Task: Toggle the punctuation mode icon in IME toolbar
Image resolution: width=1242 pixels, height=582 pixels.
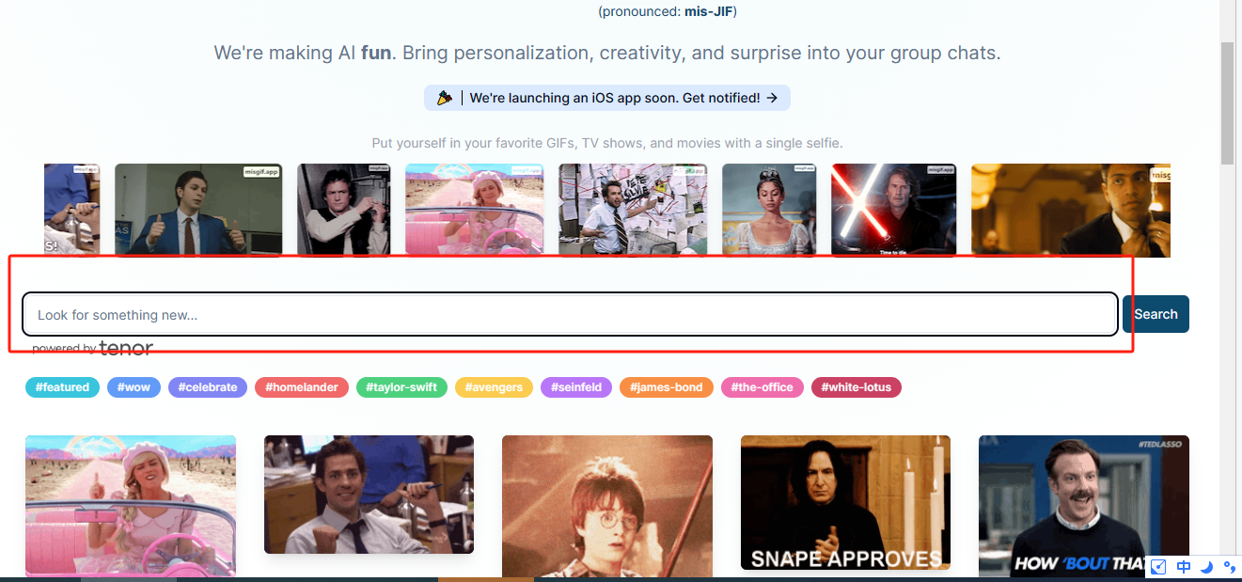Action: coord(1229,566)
